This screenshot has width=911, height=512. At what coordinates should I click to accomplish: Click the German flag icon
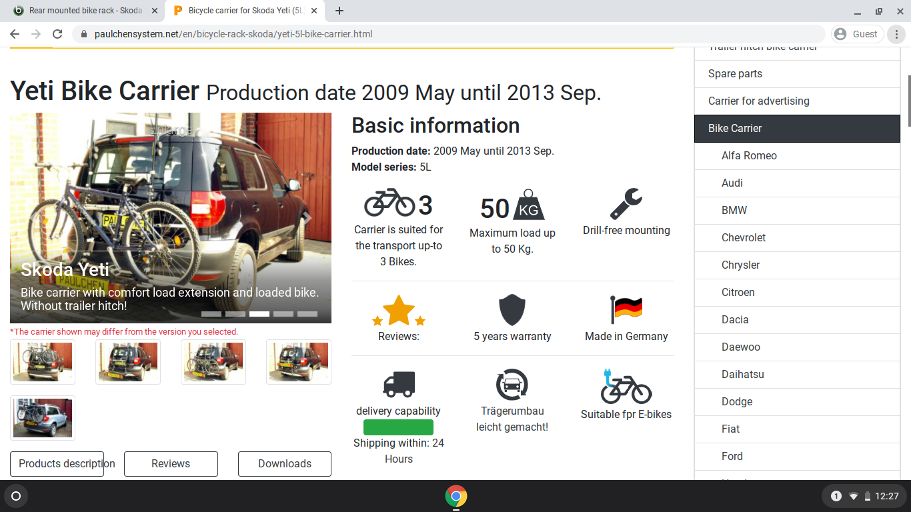point(626,310)
